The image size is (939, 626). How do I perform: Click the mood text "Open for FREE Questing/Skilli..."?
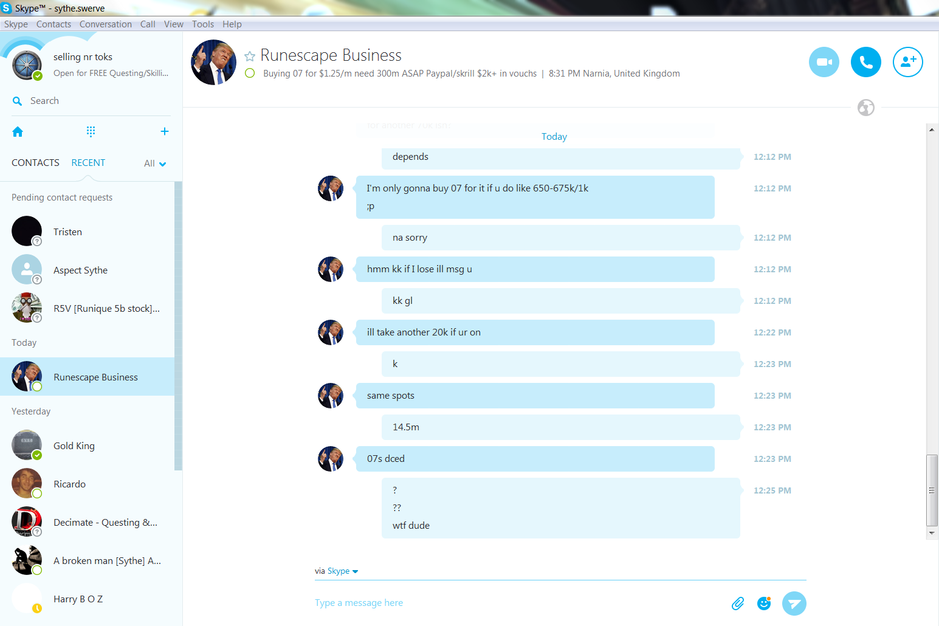(111, 73)
